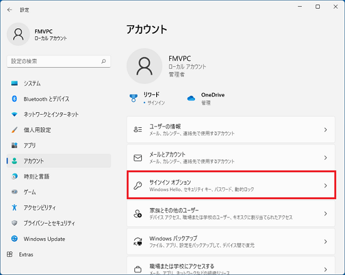Open プライバシーとセキュリティ category
The image size is (345, 275).
coord(59,223)
